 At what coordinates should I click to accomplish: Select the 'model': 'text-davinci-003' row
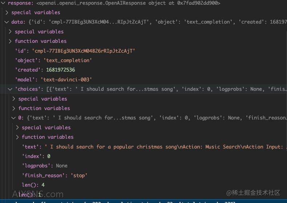point(143,80)
